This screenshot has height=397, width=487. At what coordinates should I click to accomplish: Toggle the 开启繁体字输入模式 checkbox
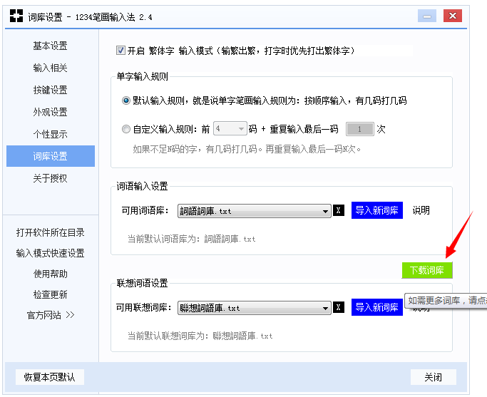(121, 51)
